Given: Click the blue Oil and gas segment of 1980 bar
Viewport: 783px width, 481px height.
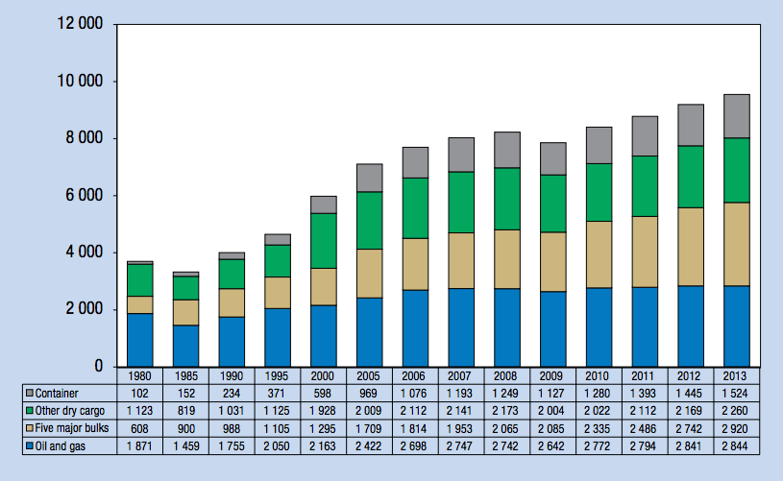Looking at the screenshot, I should pyautogui.click(x=140, y=340).
